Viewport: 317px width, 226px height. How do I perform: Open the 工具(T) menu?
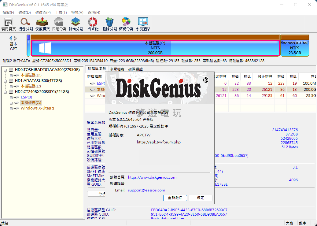[61, 13]
